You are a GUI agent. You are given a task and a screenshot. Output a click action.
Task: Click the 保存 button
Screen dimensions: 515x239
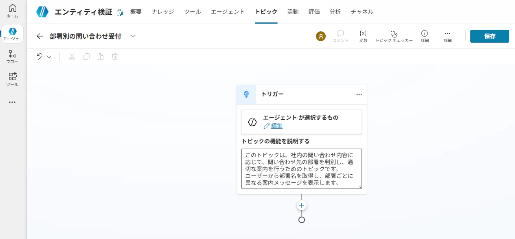490,36
